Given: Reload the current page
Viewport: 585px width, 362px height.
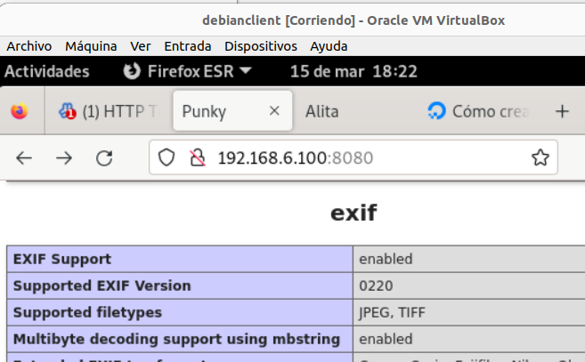Looking at the screenshot, I should coord(104,158).
